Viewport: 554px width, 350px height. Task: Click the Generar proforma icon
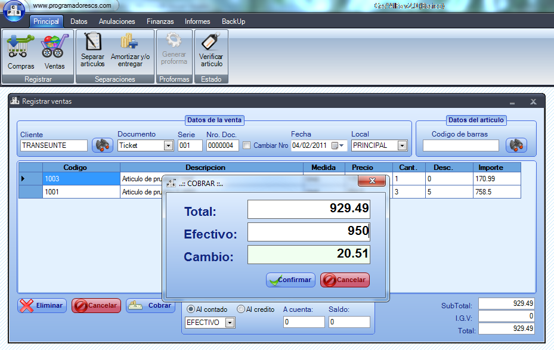(174, 51)
